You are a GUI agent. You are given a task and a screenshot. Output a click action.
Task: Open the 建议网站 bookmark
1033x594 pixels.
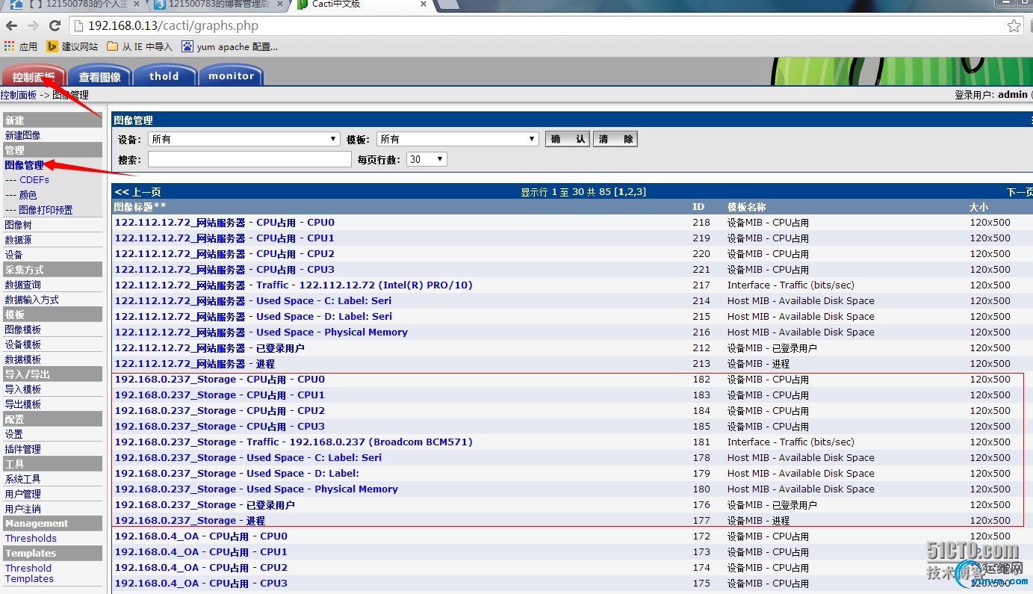[72, 46]
